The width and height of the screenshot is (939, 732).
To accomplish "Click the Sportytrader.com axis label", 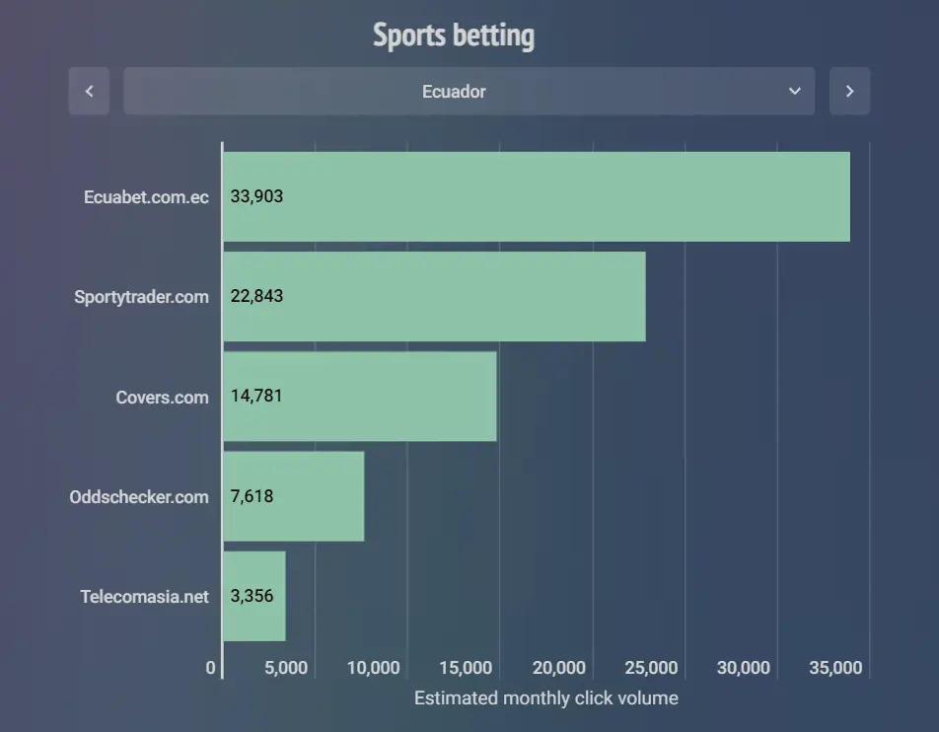I will [141, 297].
